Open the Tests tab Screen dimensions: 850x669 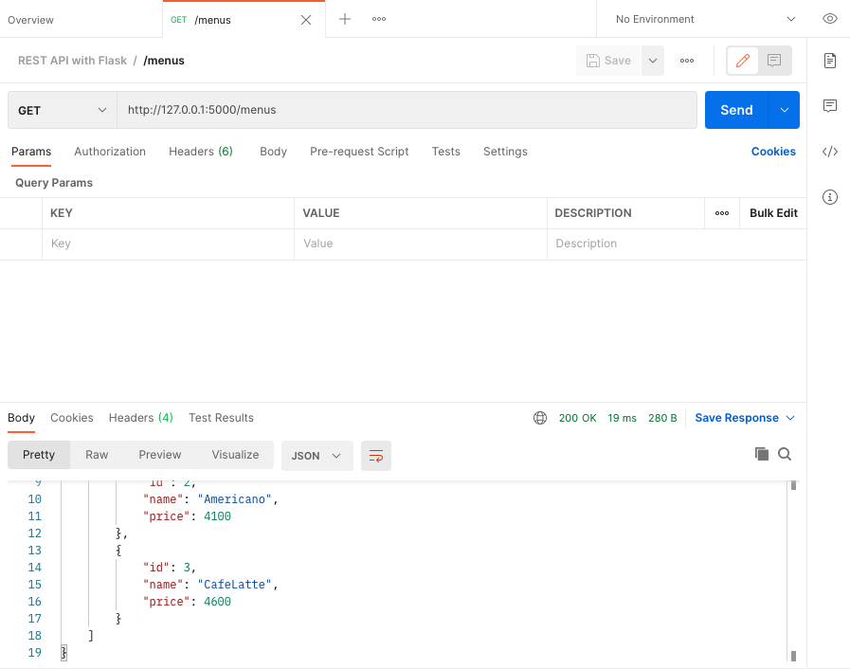point(446,152)
